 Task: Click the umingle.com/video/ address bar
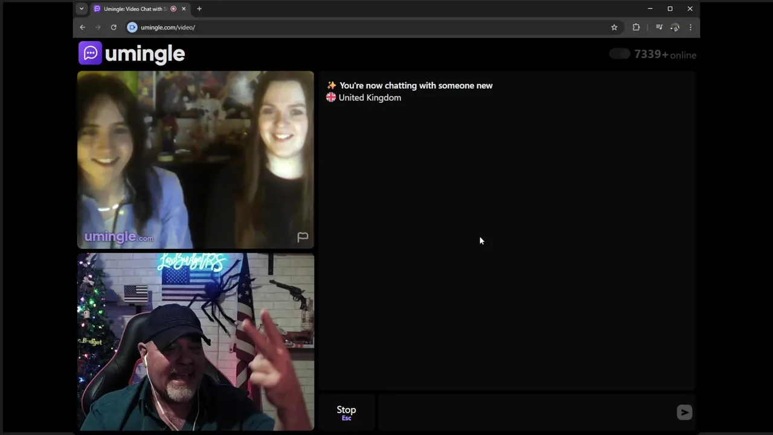coord(371,27)
